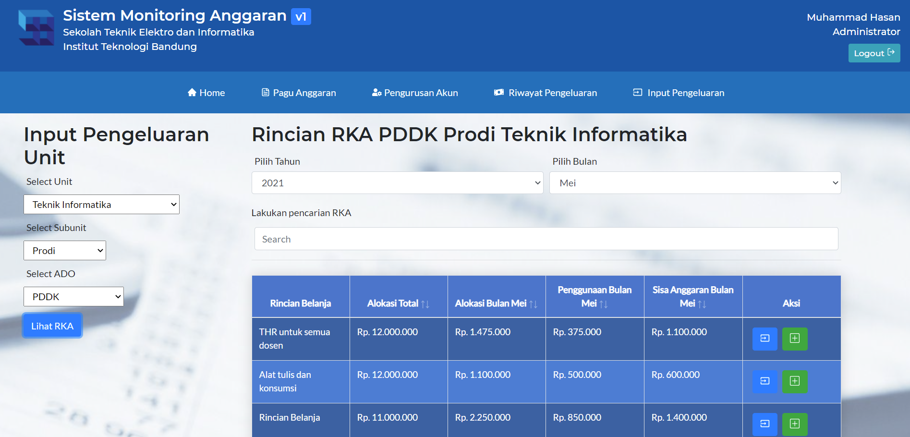Click 'Rp. 1.475.000' cell
The image size is (910, 437).
[x=497, y=339]
